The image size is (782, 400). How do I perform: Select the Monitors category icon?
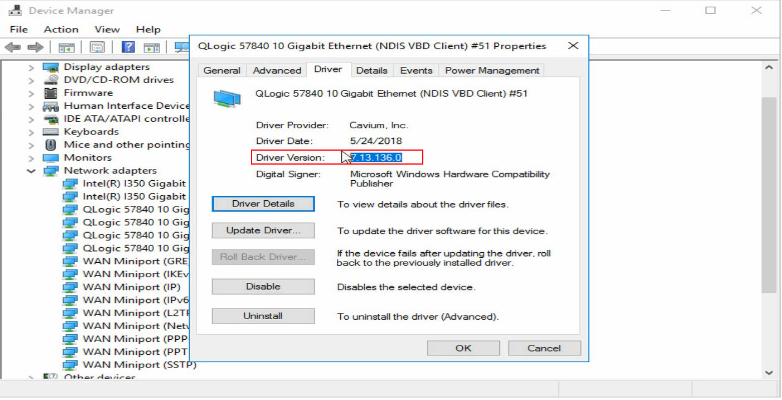(x=51, y=157)
